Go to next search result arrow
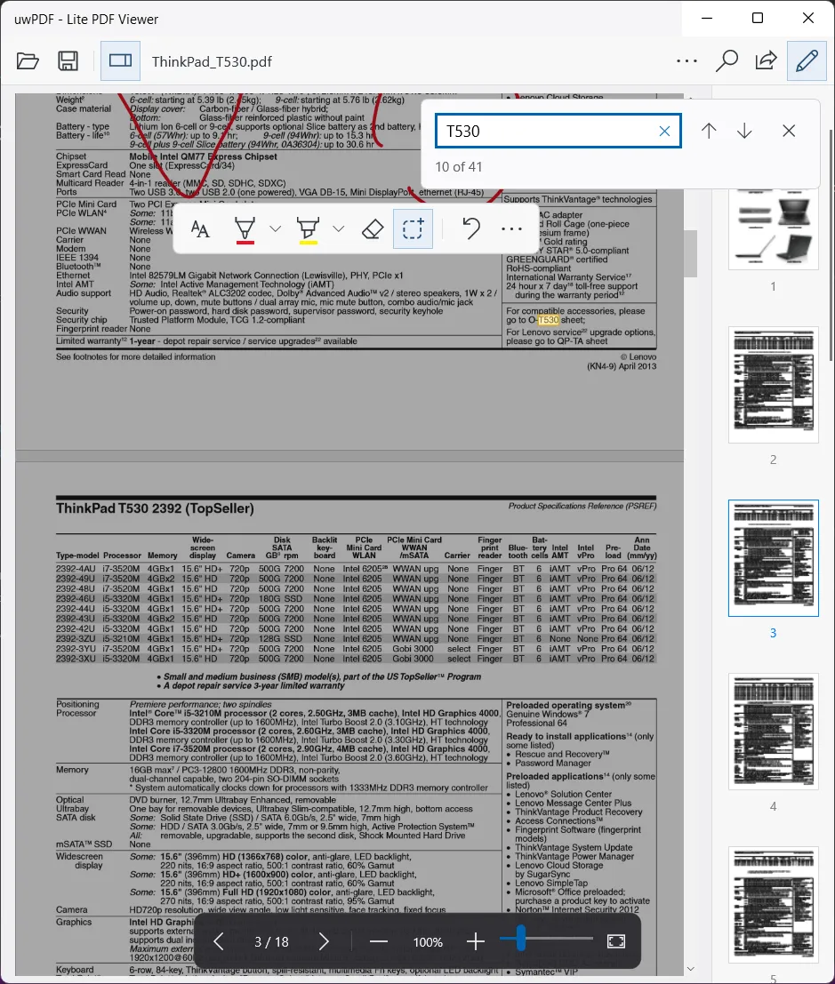The width and height of the screenshot is (835, 984). coord(744,131)
